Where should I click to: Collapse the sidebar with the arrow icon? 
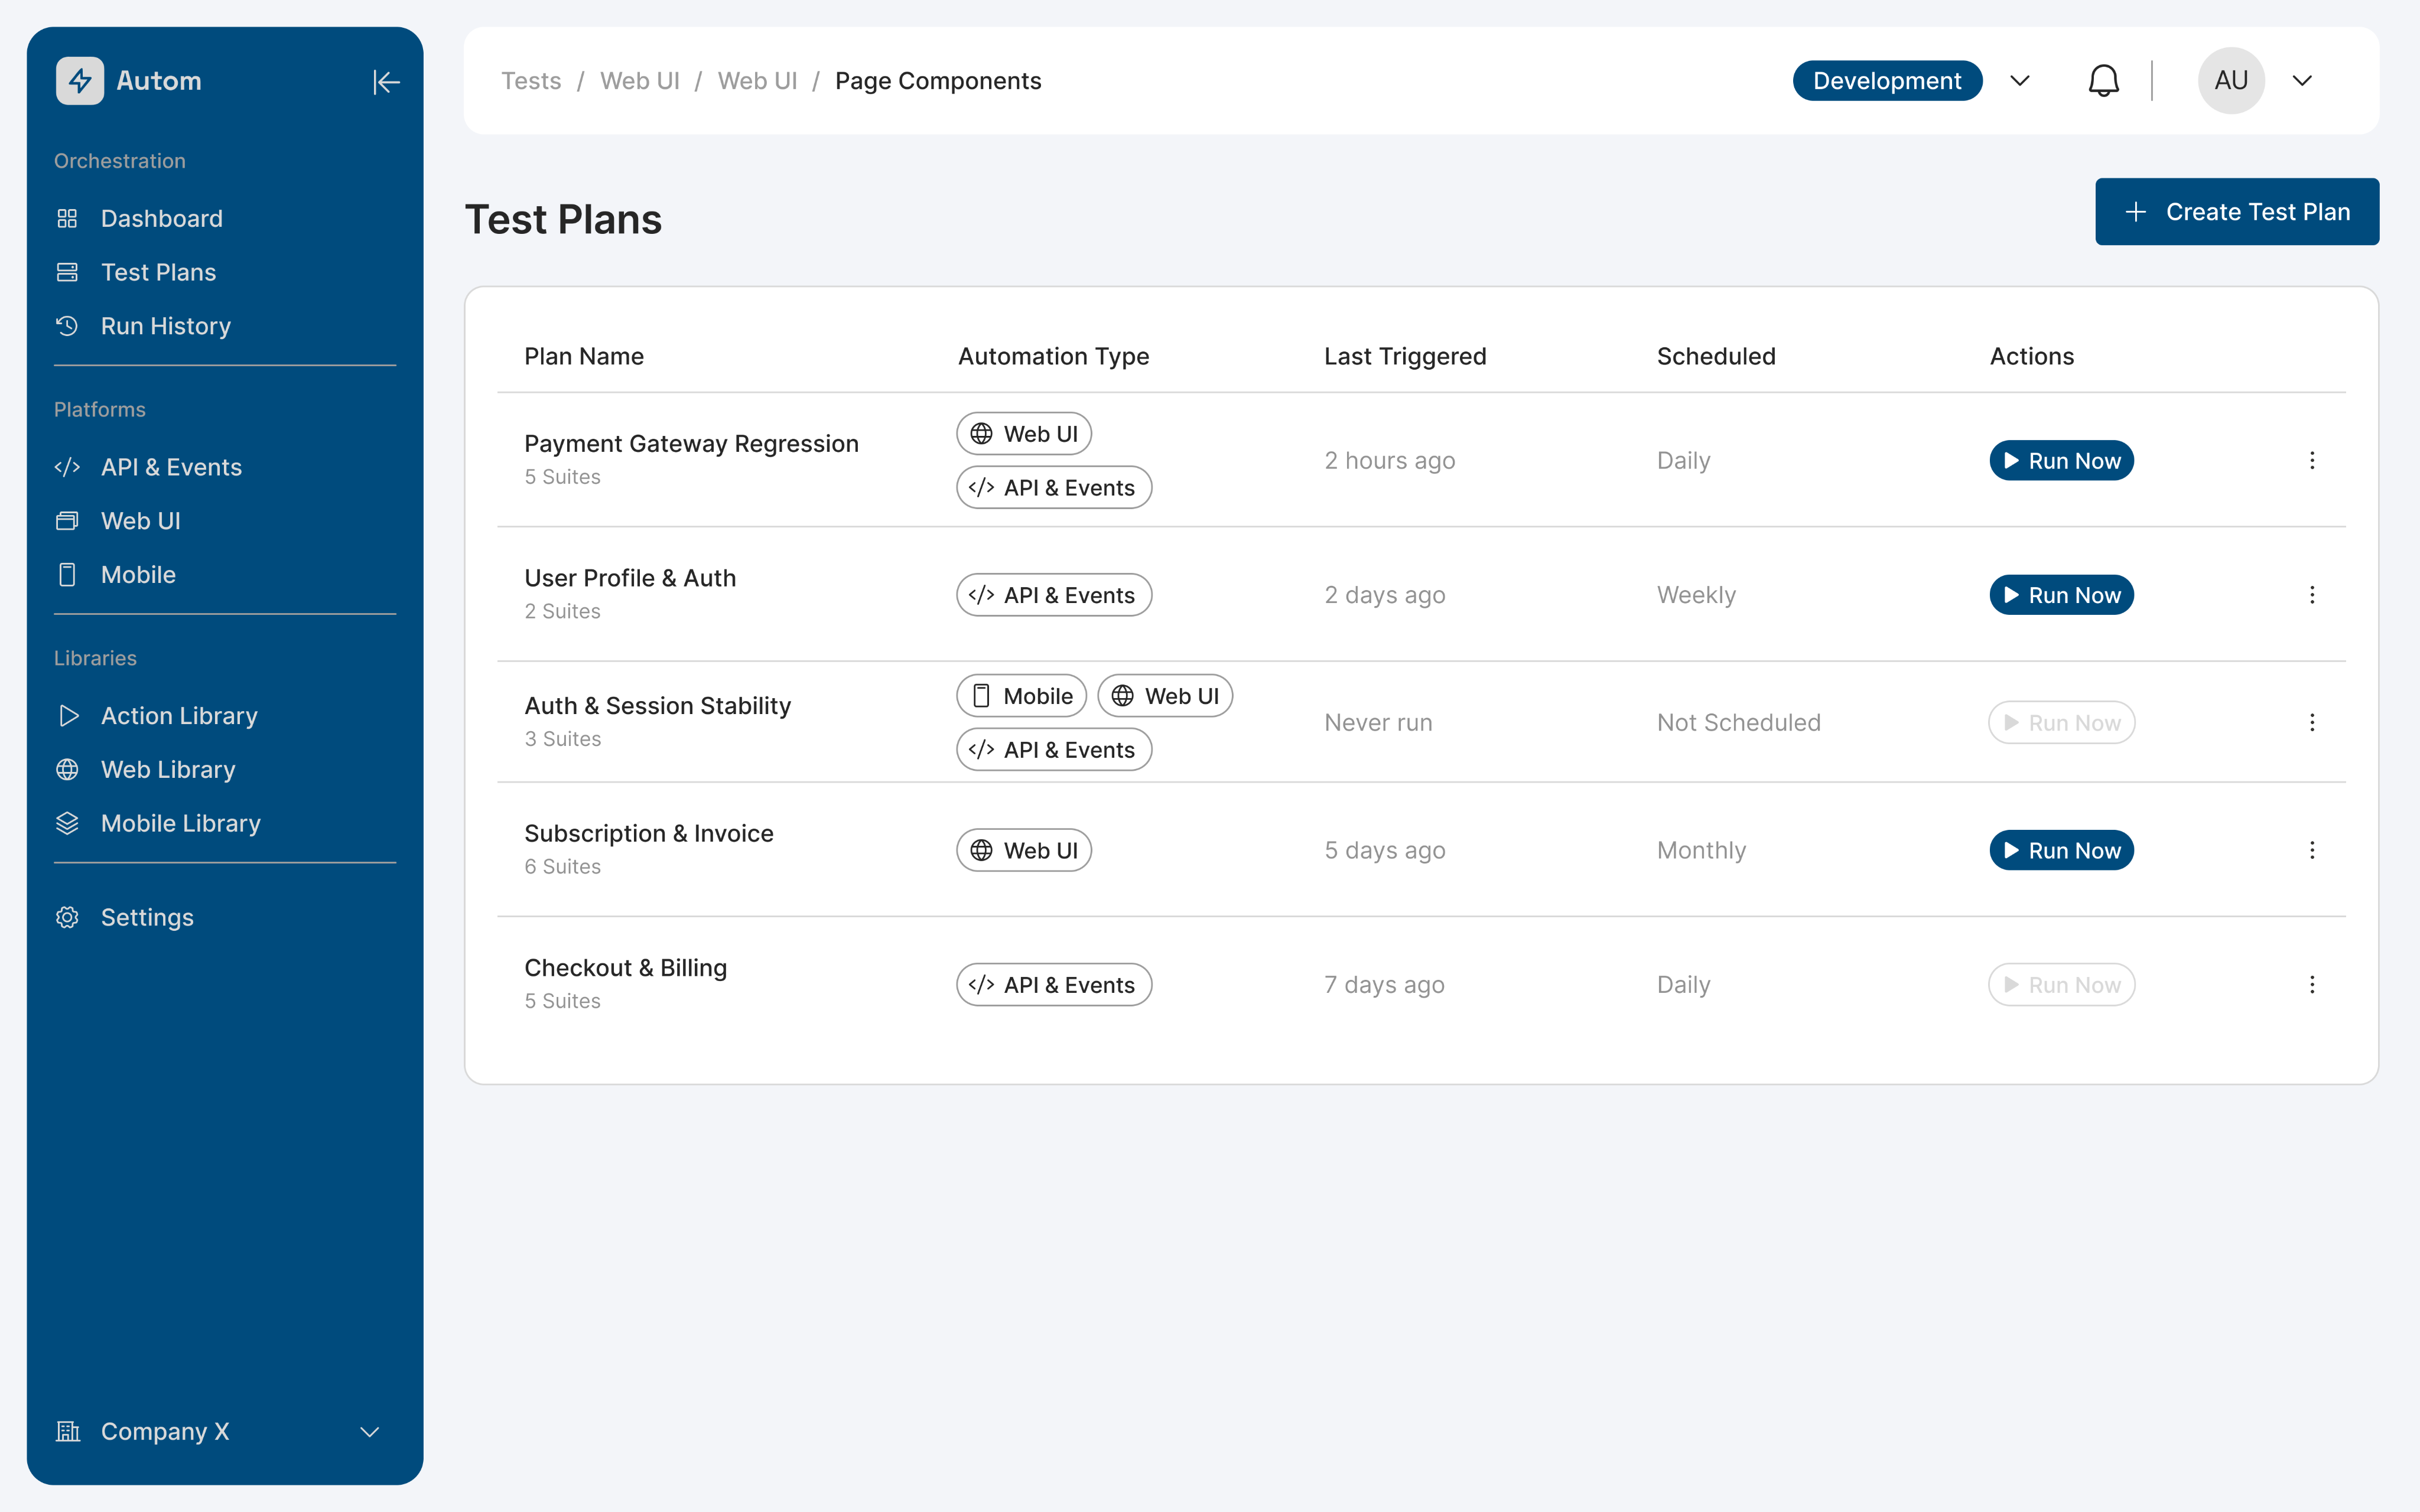[386, 81]
